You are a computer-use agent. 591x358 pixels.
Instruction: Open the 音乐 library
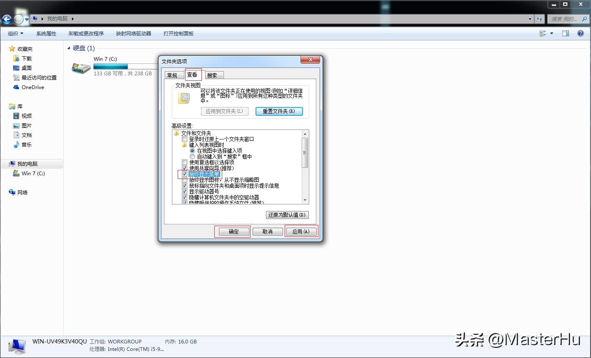[25, 144]
